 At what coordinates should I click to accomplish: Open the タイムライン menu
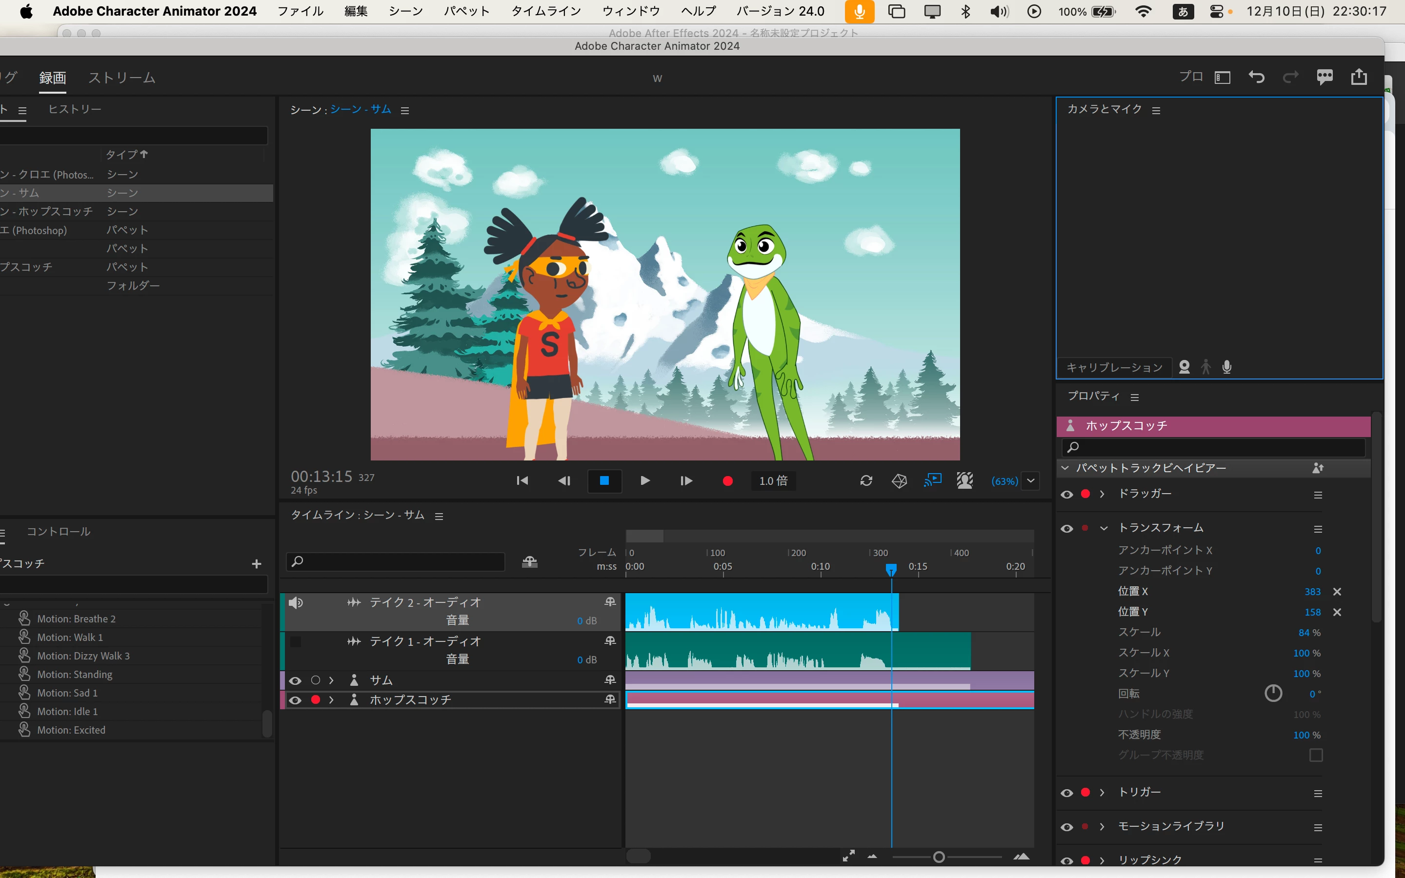pyautogui.click(x=546, y=11)
